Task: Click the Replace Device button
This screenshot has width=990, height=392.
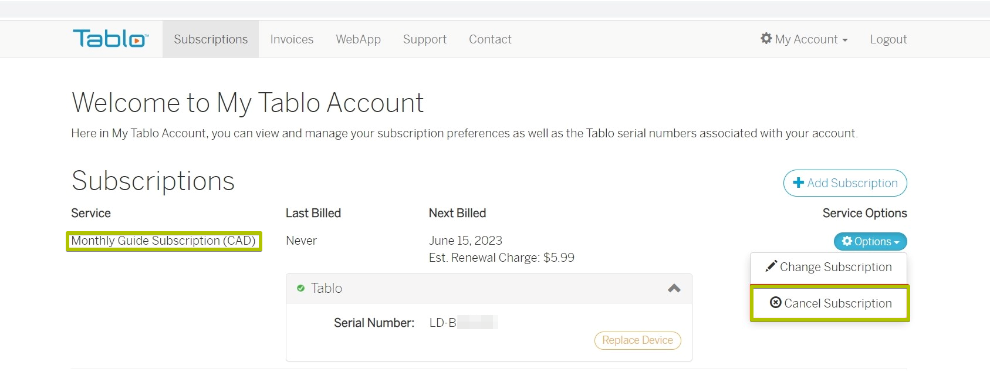Action: click(637, 340)
